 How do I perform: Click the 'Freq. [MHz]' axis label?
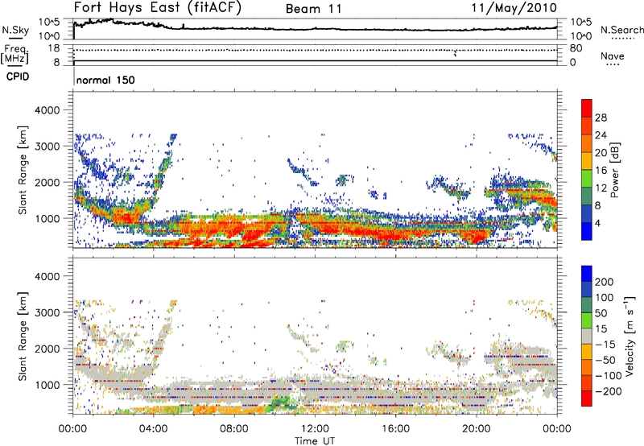(15, 55)
